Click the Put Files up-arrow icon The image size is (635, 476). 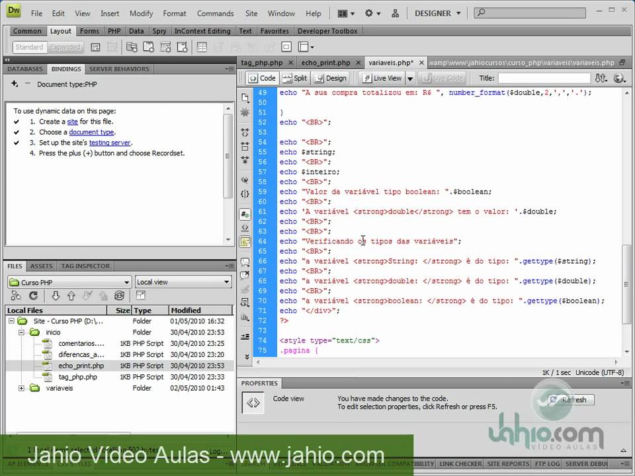(71, 296)
